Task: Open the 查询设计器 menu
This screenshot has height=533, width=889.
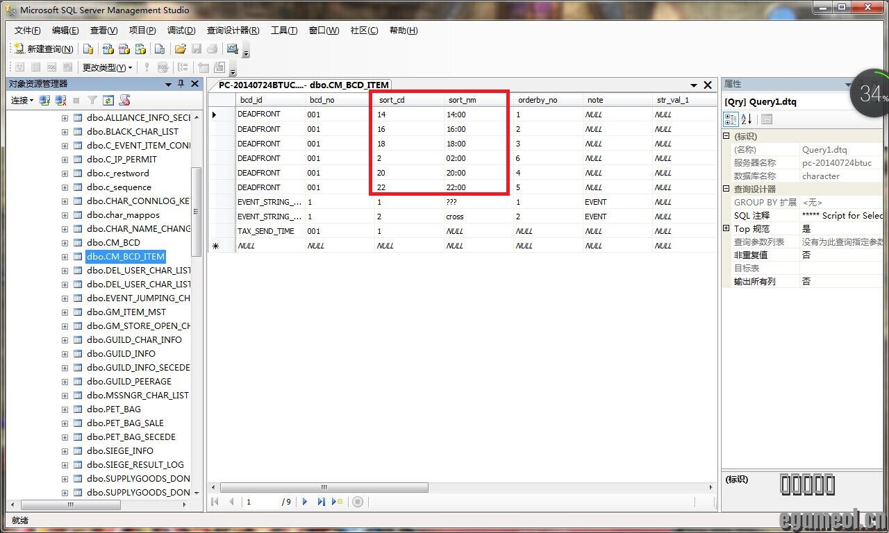Action: pos(233,31)
